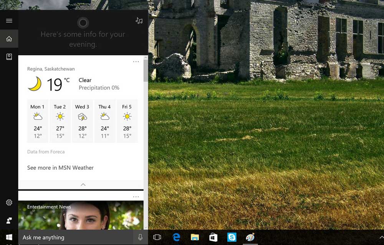Open Skype from the taskbar
Screen dimensions: 384x245
(x=232, y=237)
